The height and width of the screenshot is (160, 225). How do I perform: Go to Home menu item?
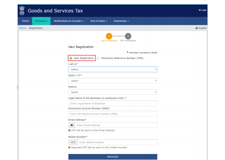coord(25,21)
